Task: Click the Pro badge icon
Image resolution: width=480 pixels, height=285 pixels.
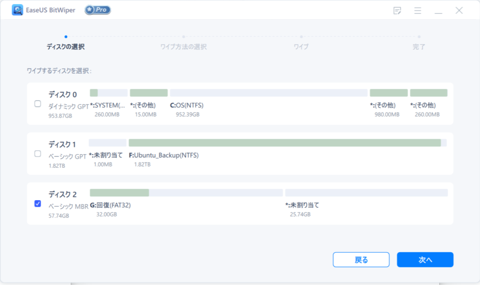Action: point(97,10)
